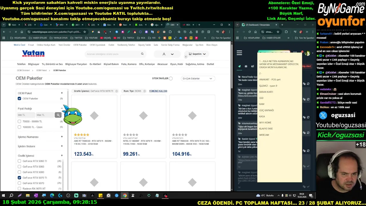Check GeForce RTX 5060 TI filter

pyautogui.click(x=19, y=161)
